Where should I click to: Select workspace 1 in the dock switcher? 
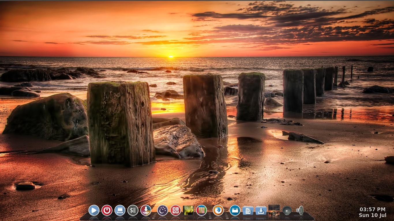(x=274, y=211)
